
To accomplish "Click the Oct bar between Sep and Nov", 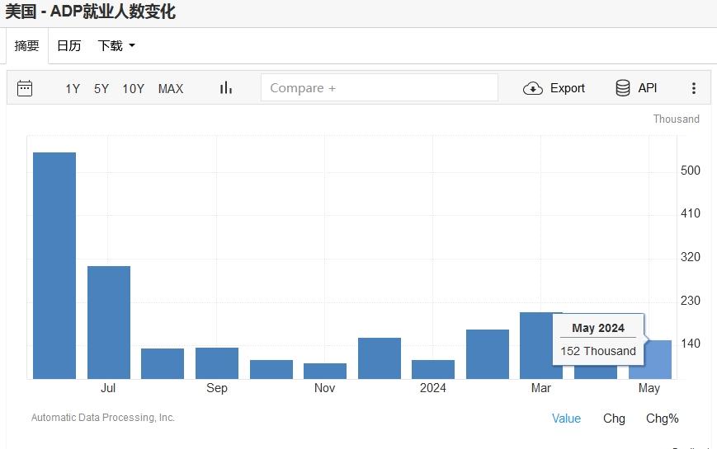I will (x=271, y=370).
